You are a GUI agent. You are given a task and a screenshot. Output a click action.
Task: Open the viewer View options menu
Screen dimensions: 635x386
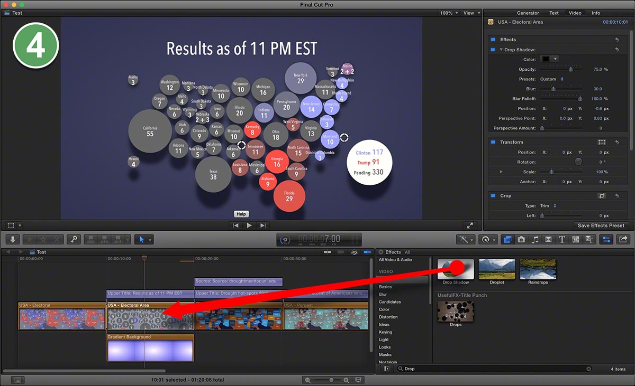pos(471,13)
